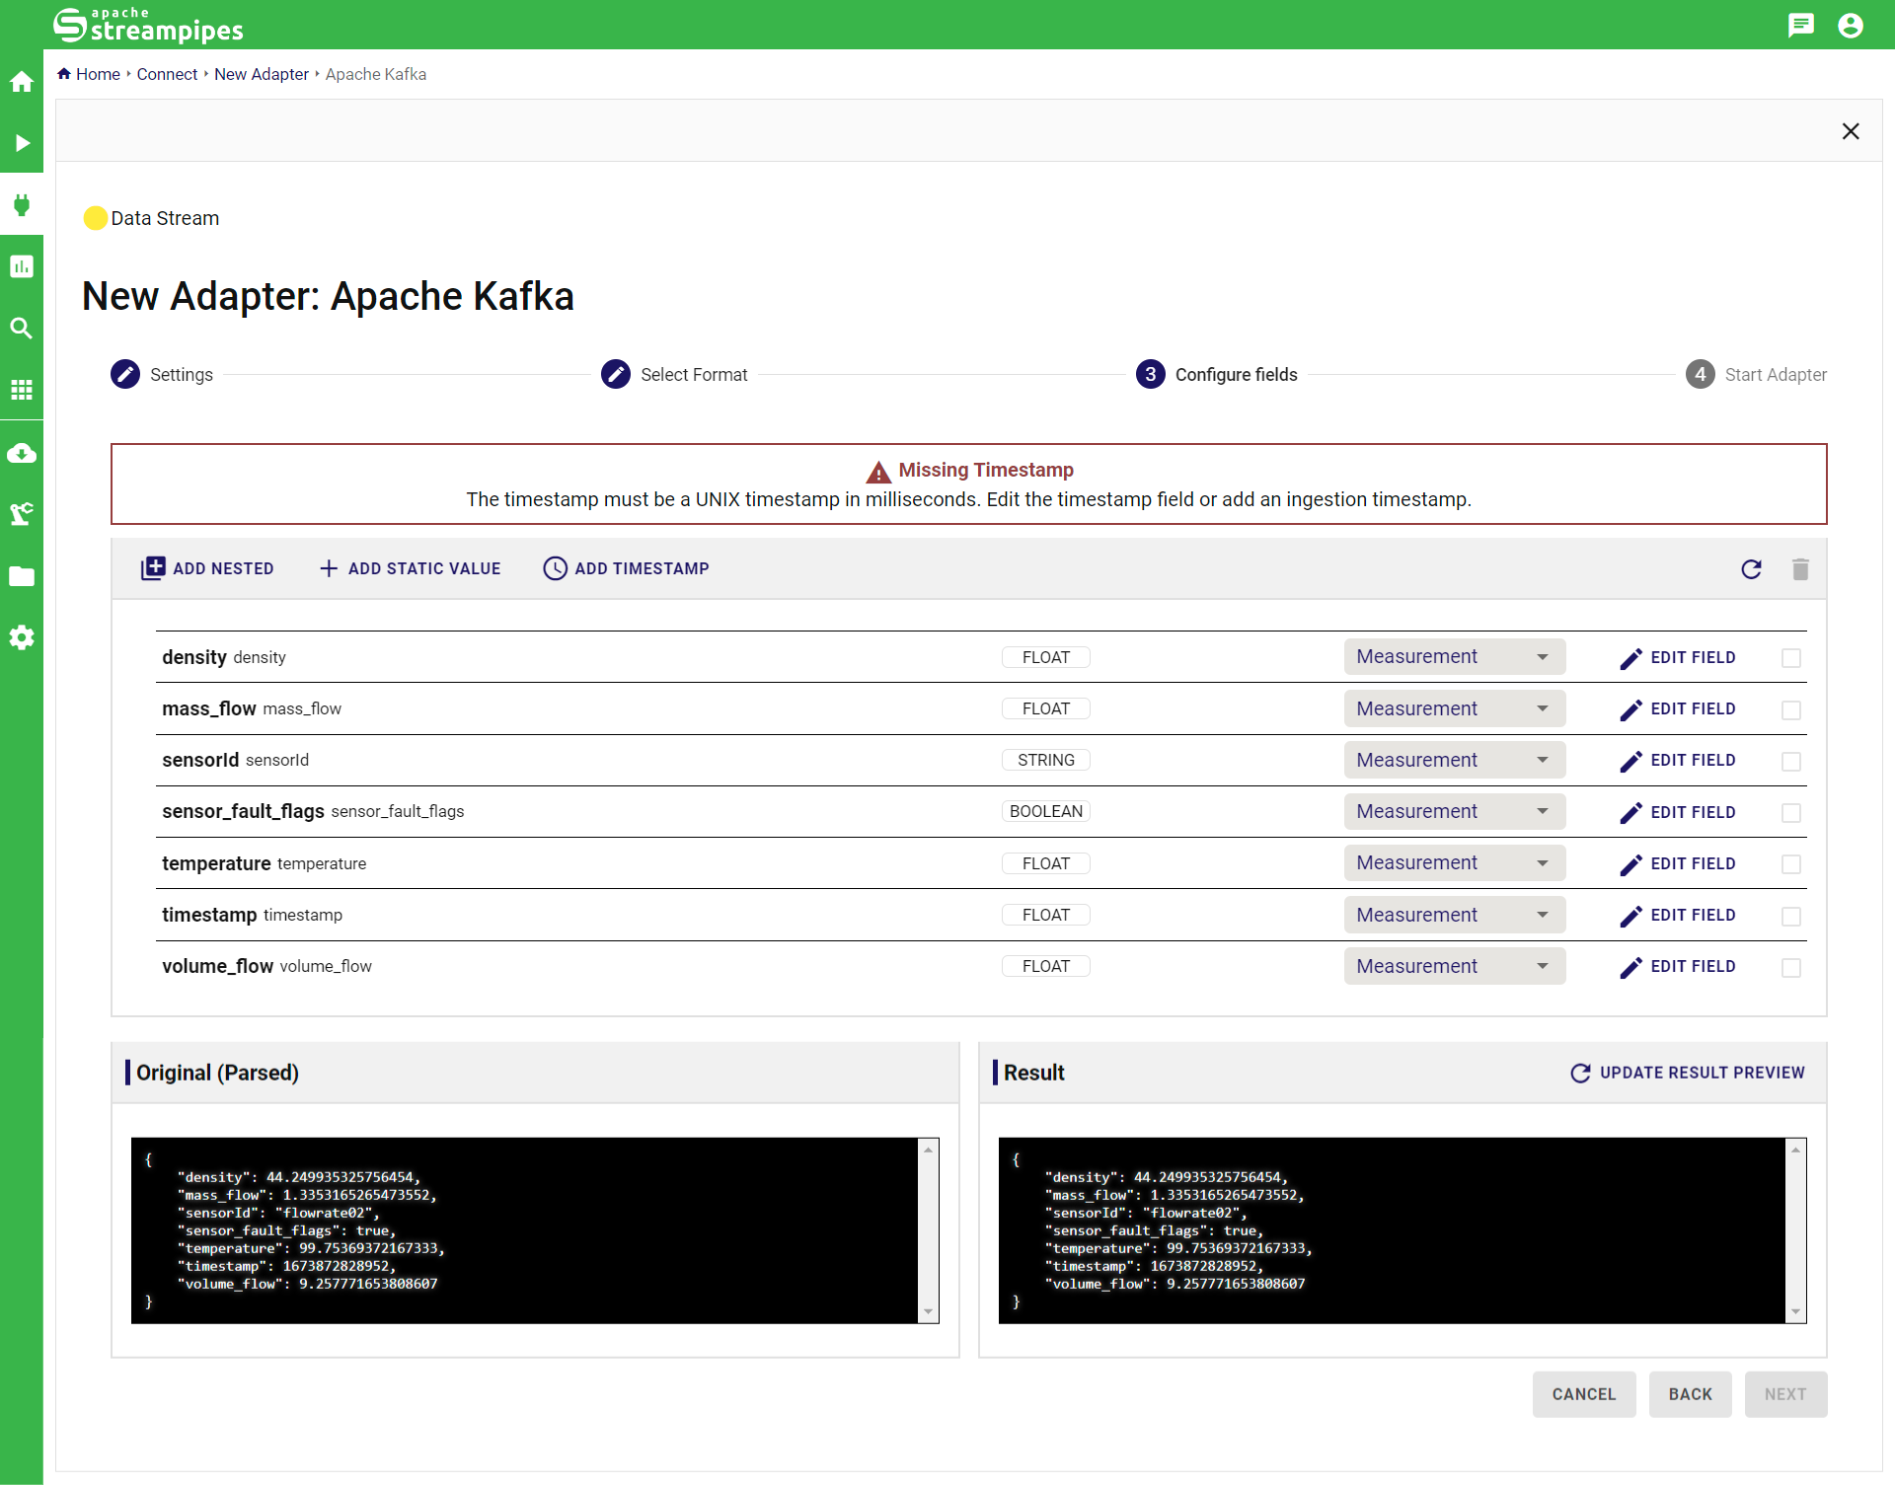The height and width of the screenshot is (1486, 1895).
Task: Click Add Timestamp button
Action: [626, 569]
